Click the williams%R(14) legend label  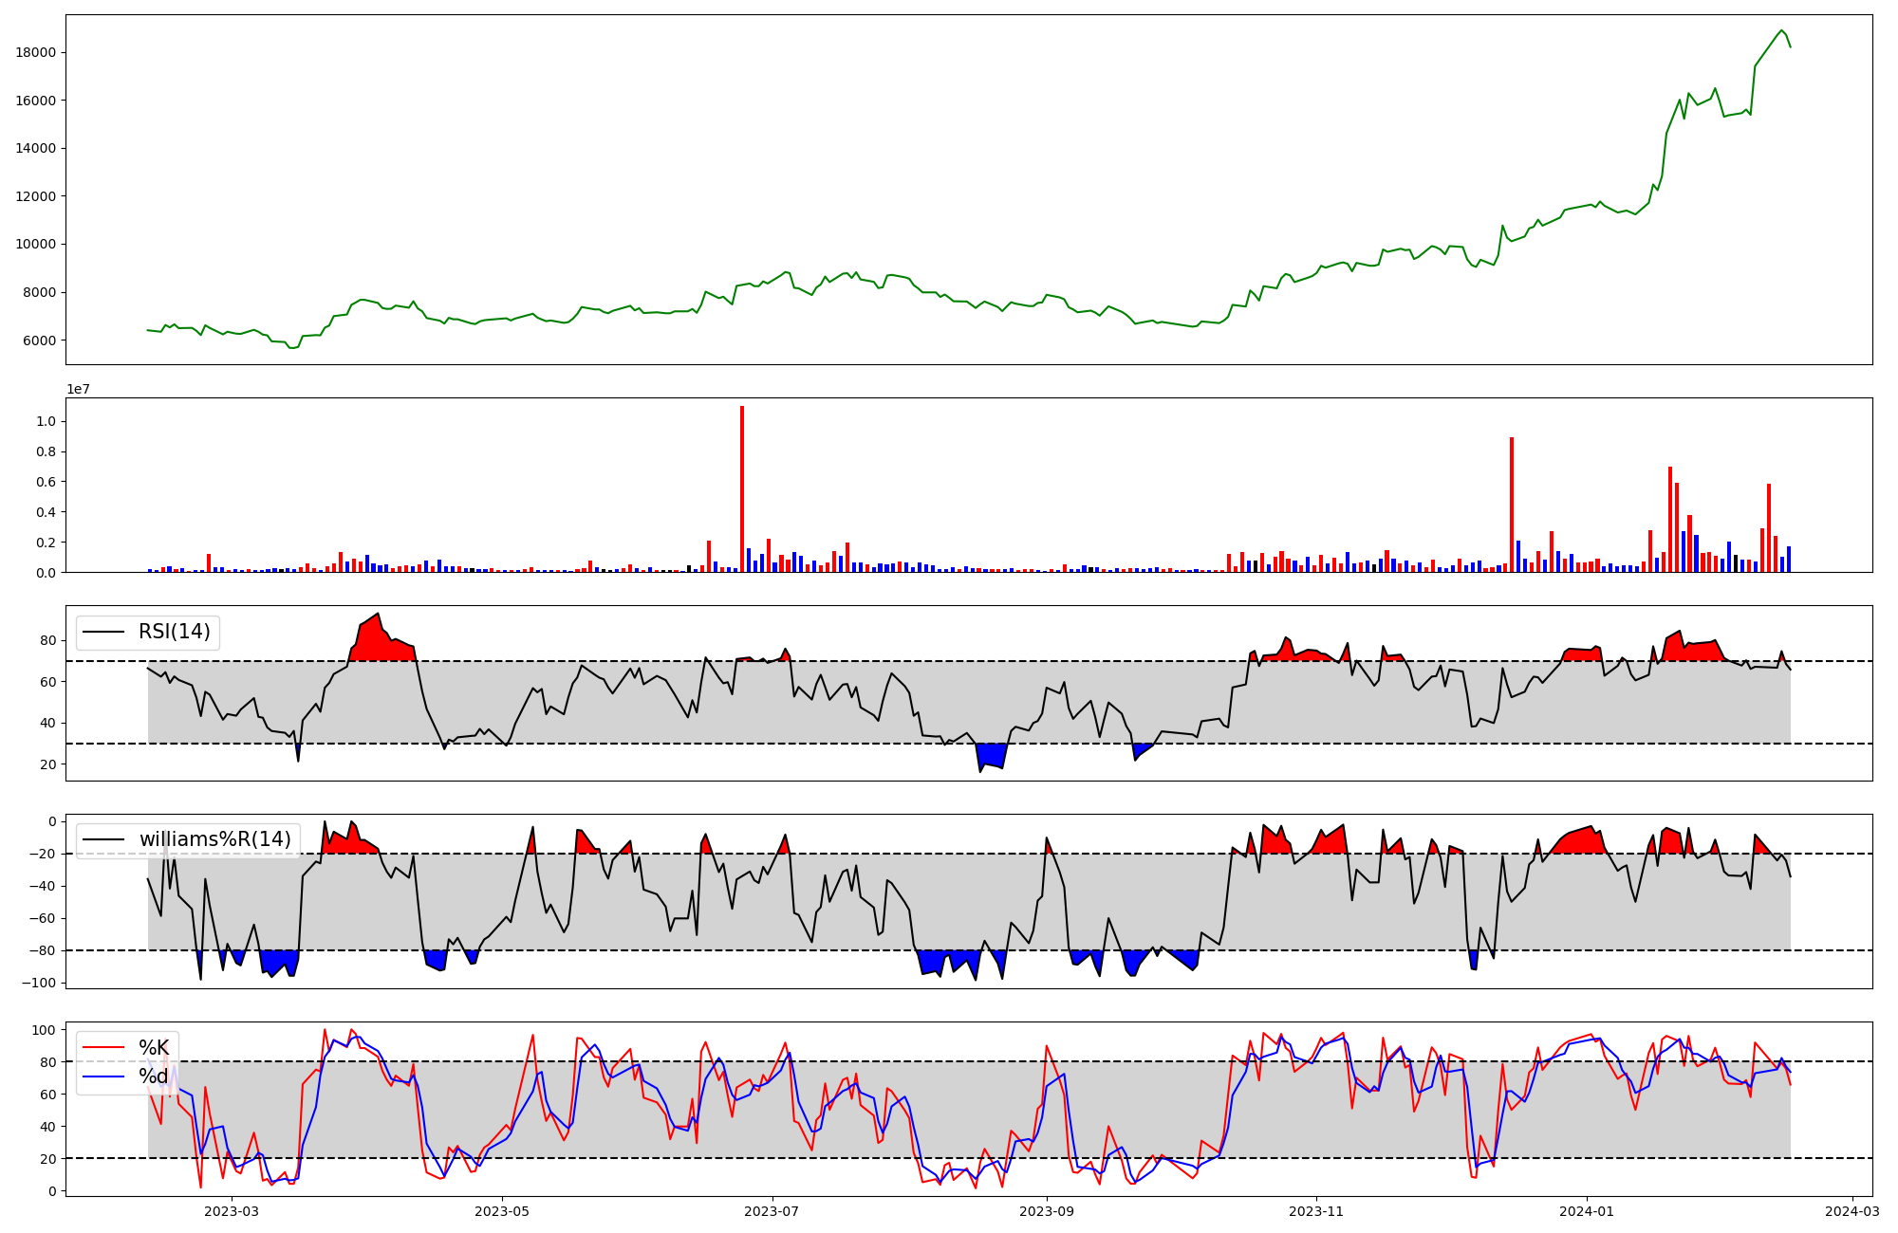click(215, 839)
